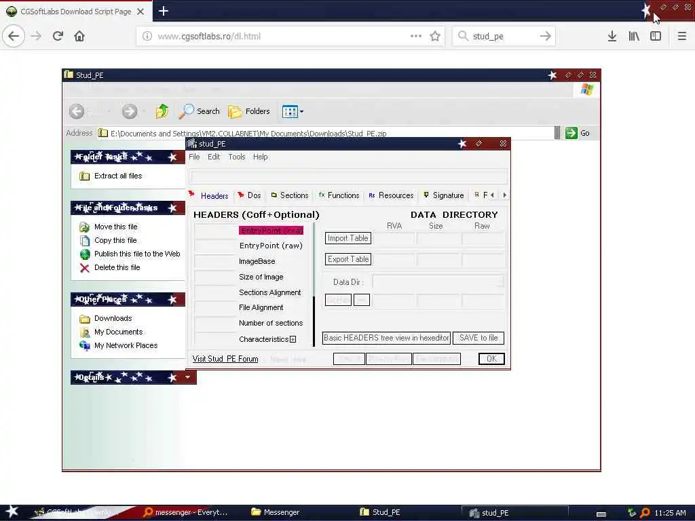Open Explorer address bar dropdown
Image resolution: width=695 pixels, height=521 pixels.
557,133
